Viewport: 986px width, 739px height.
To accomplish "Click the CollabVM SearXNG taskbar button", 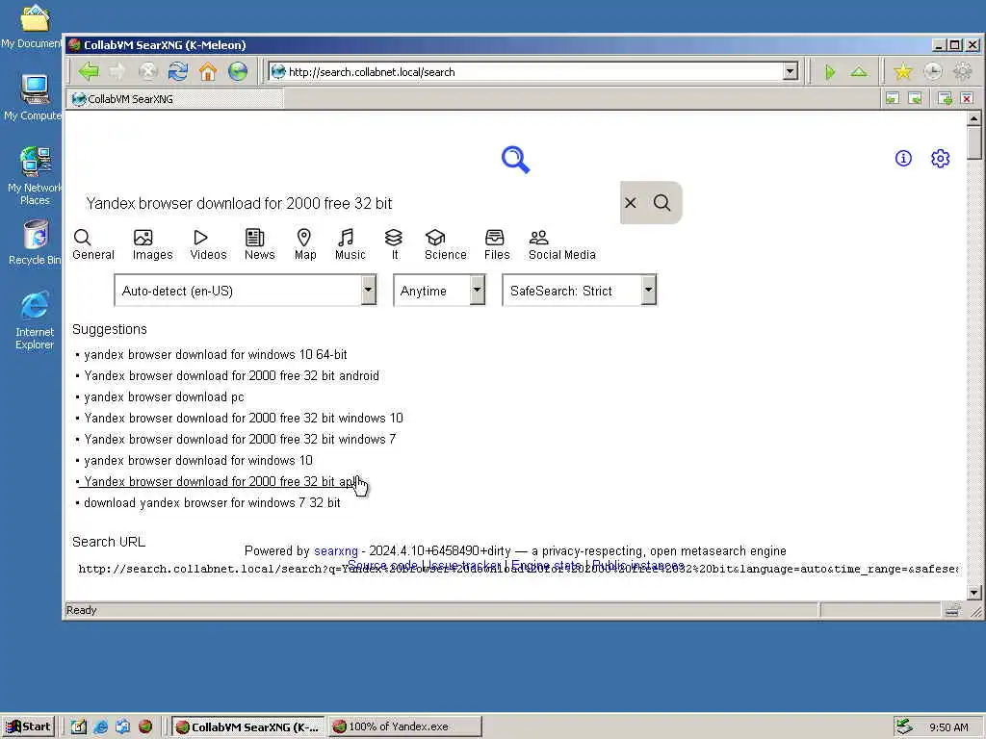I will click(247, 727).
